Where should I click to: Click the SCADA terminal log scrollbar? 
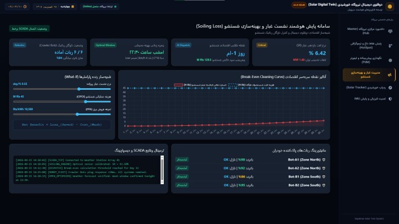pos(162,170)
